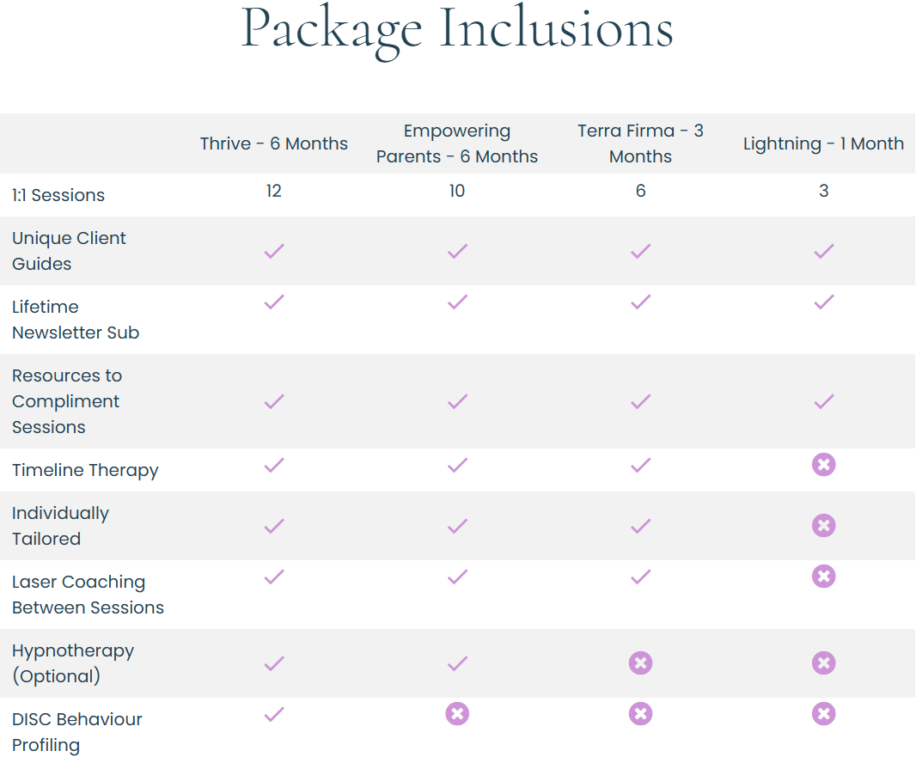Click the 1:1 Sessions row label
916x757 pixels.
click(x=58, y=195)
